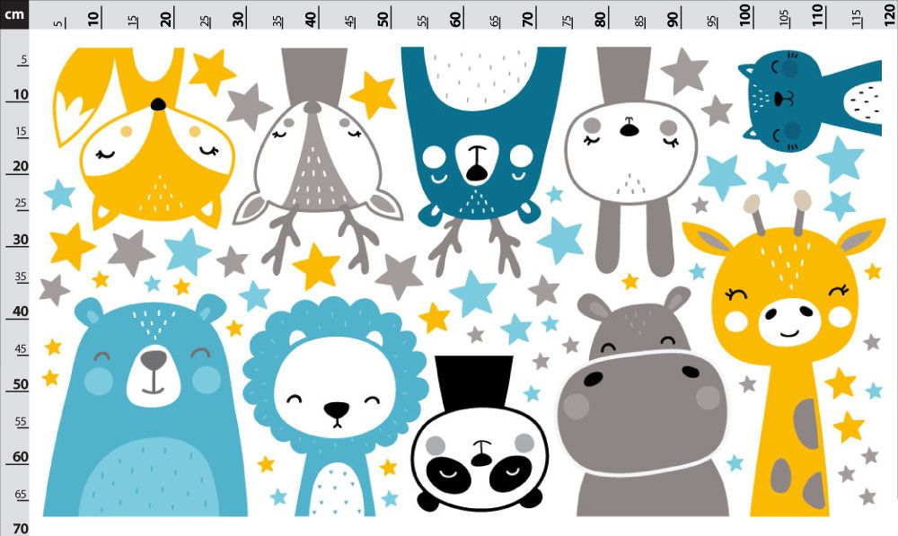Click the 100 mark on the top ruler
The image size is (898, 536).
click(x=745, y=14)
